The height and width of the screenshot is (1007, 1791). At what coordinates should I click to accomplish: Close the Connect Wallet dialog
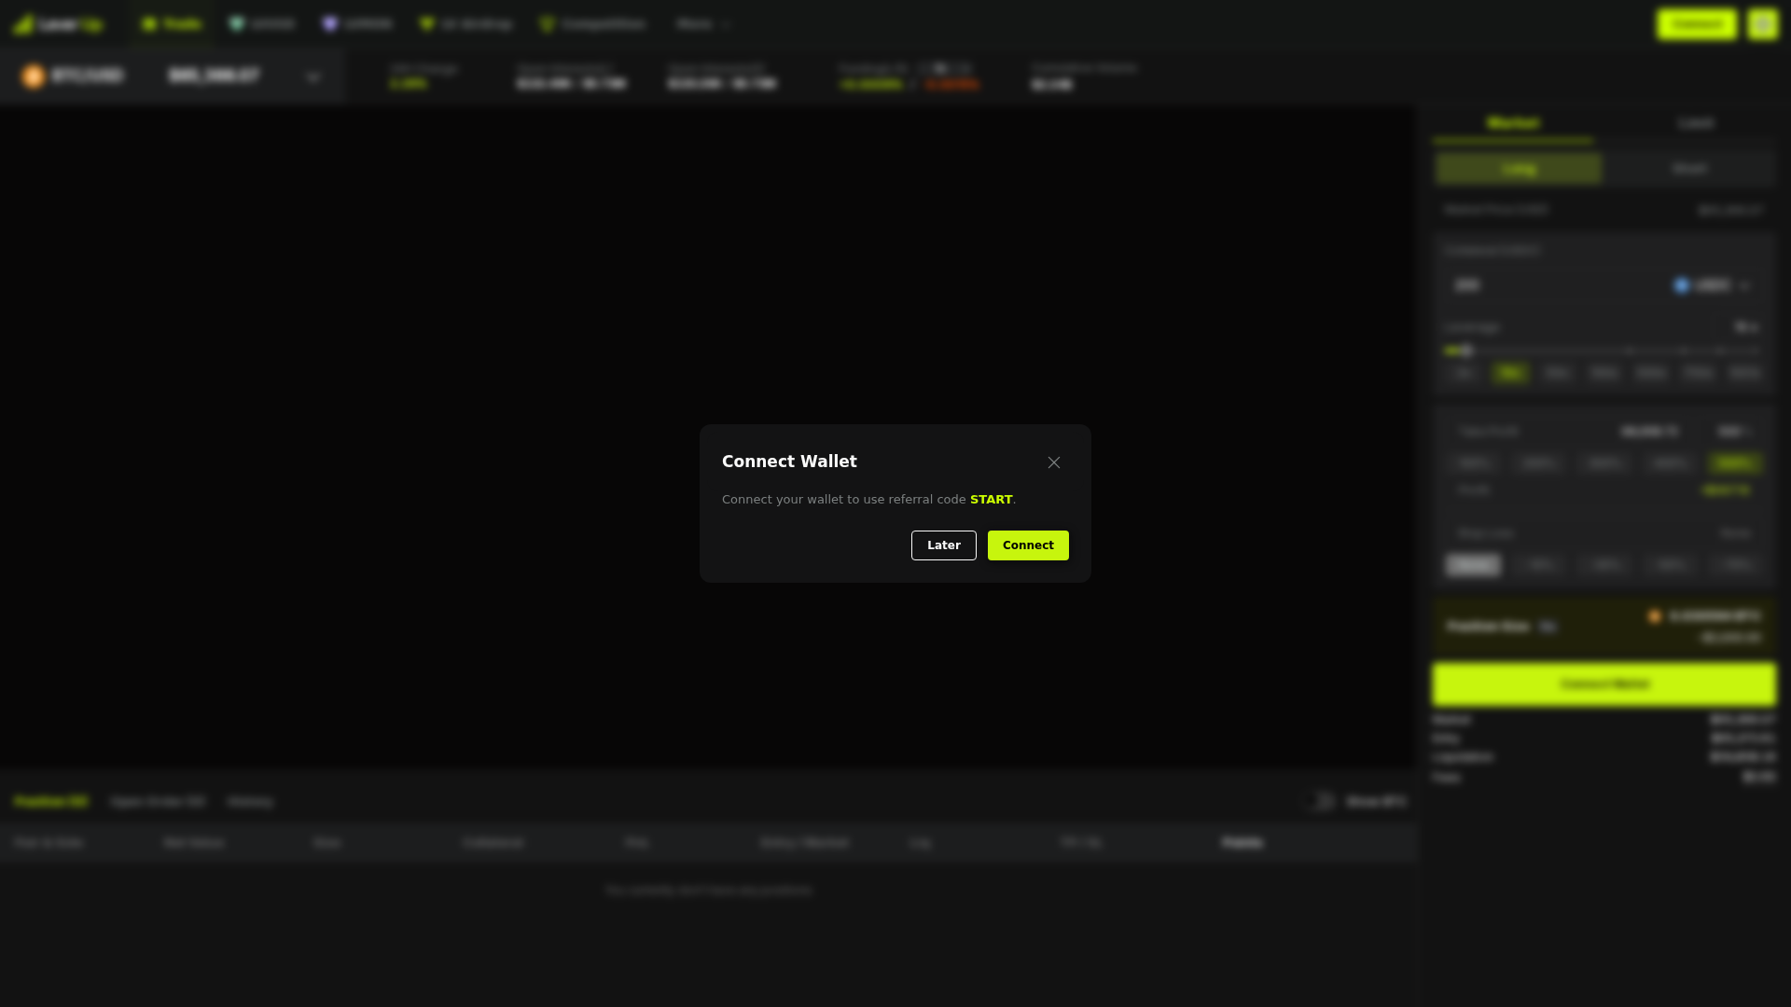point(1054,462)
